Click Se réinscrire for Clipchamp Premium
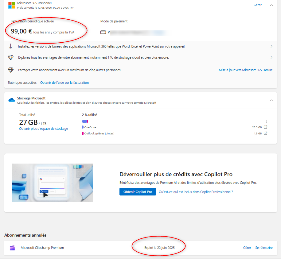 264,248
